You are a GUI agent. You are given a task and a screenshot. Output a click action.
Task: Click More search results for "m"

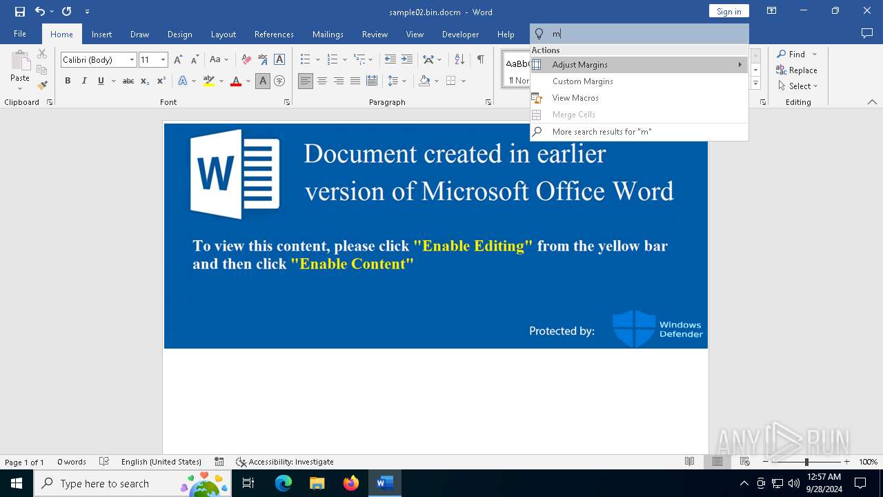coord(639,132)
